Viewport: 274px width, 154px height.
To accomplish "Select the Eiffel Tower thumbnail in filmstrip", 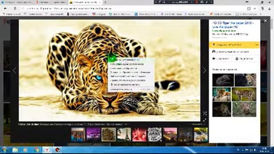I will [124, 134].
